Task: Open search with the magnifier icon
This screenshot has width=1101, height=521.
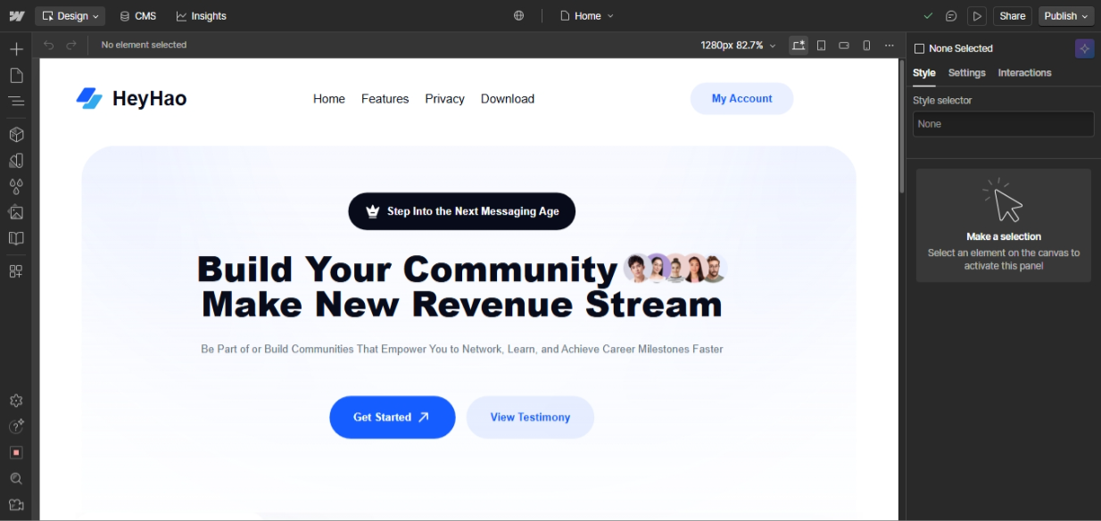Action: (x=16, y=479)
